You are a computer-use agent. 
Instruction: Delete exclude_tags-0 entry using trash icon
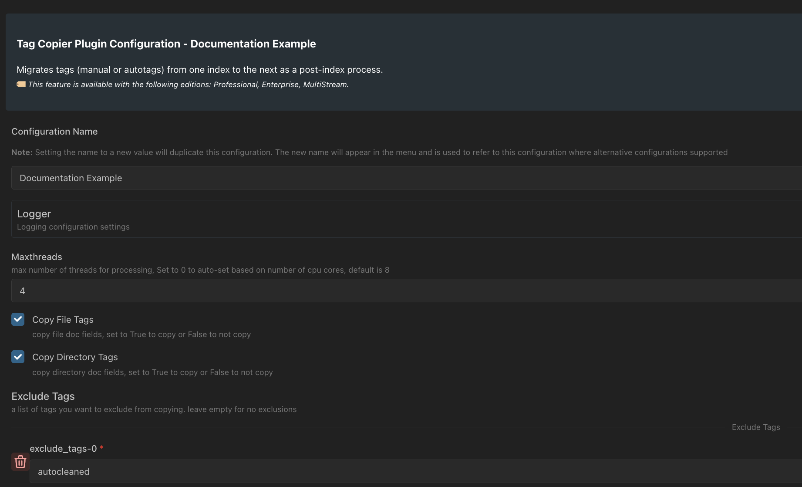[x=20, y=462]
